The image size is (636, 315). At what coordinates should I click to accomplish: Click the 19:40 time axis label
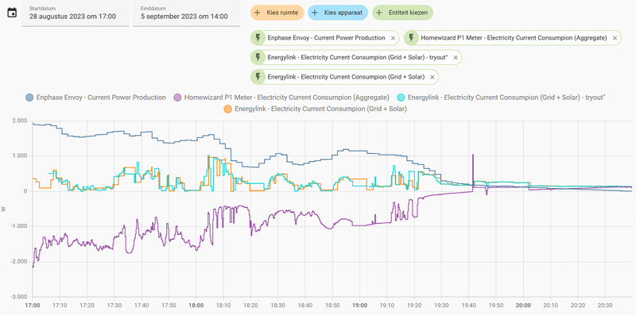tap(468, 305)
